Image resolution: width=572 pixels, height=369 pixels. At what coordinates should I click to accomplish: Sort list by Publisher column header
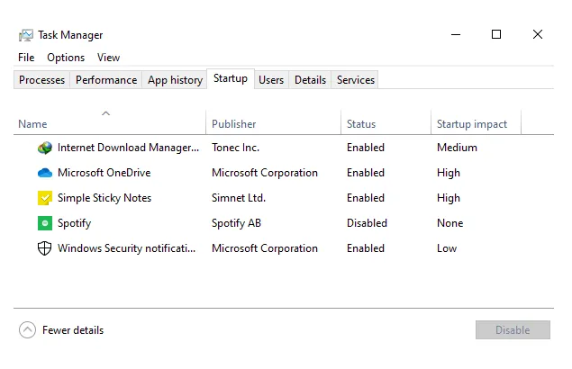[234, 124]
